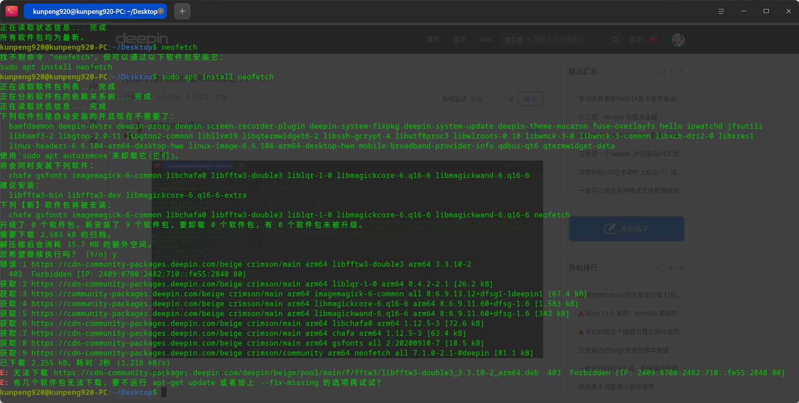This screenshot has width=799, height=403.
Task: Click 换一批 refresh beside 热帖排行
Action: coord(671,268)
